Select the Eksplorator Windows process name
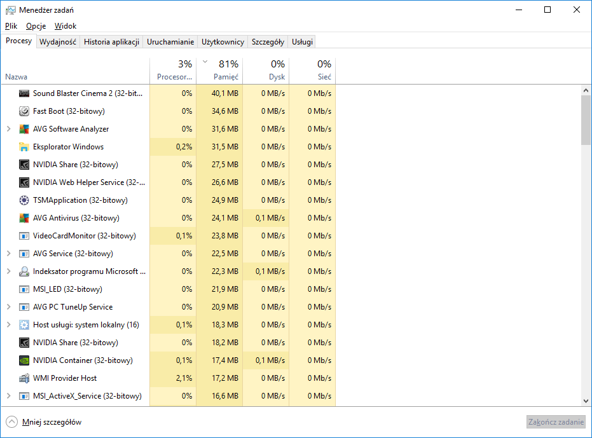Viewport: 592px width, 438px height. coord(68,147)
